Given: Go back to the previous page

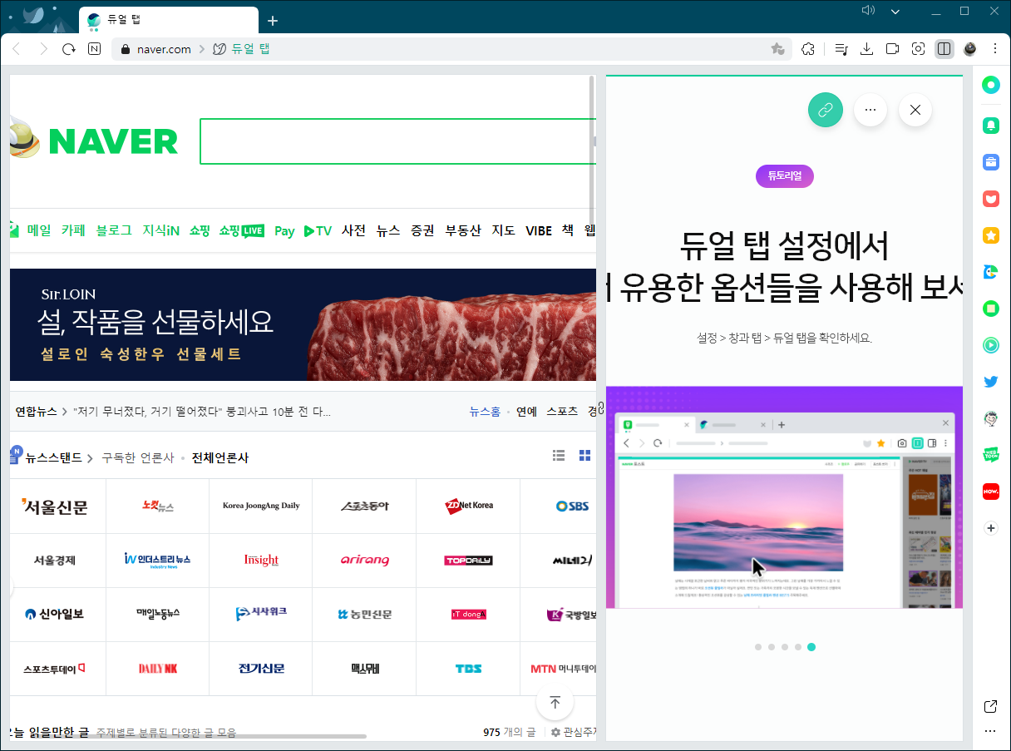Looking at the screenshot, I should pos(16,49).
